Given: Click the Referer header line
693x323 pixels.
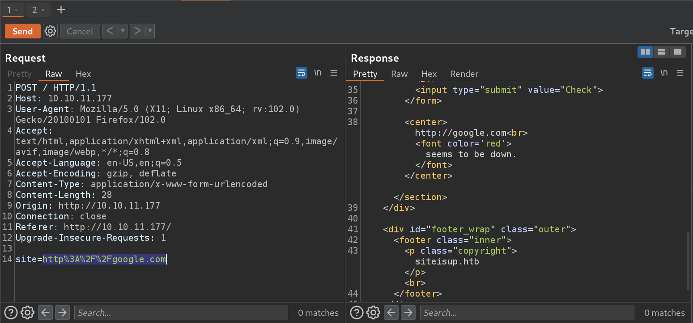Looking at the screenshot, I should [93, 227].
